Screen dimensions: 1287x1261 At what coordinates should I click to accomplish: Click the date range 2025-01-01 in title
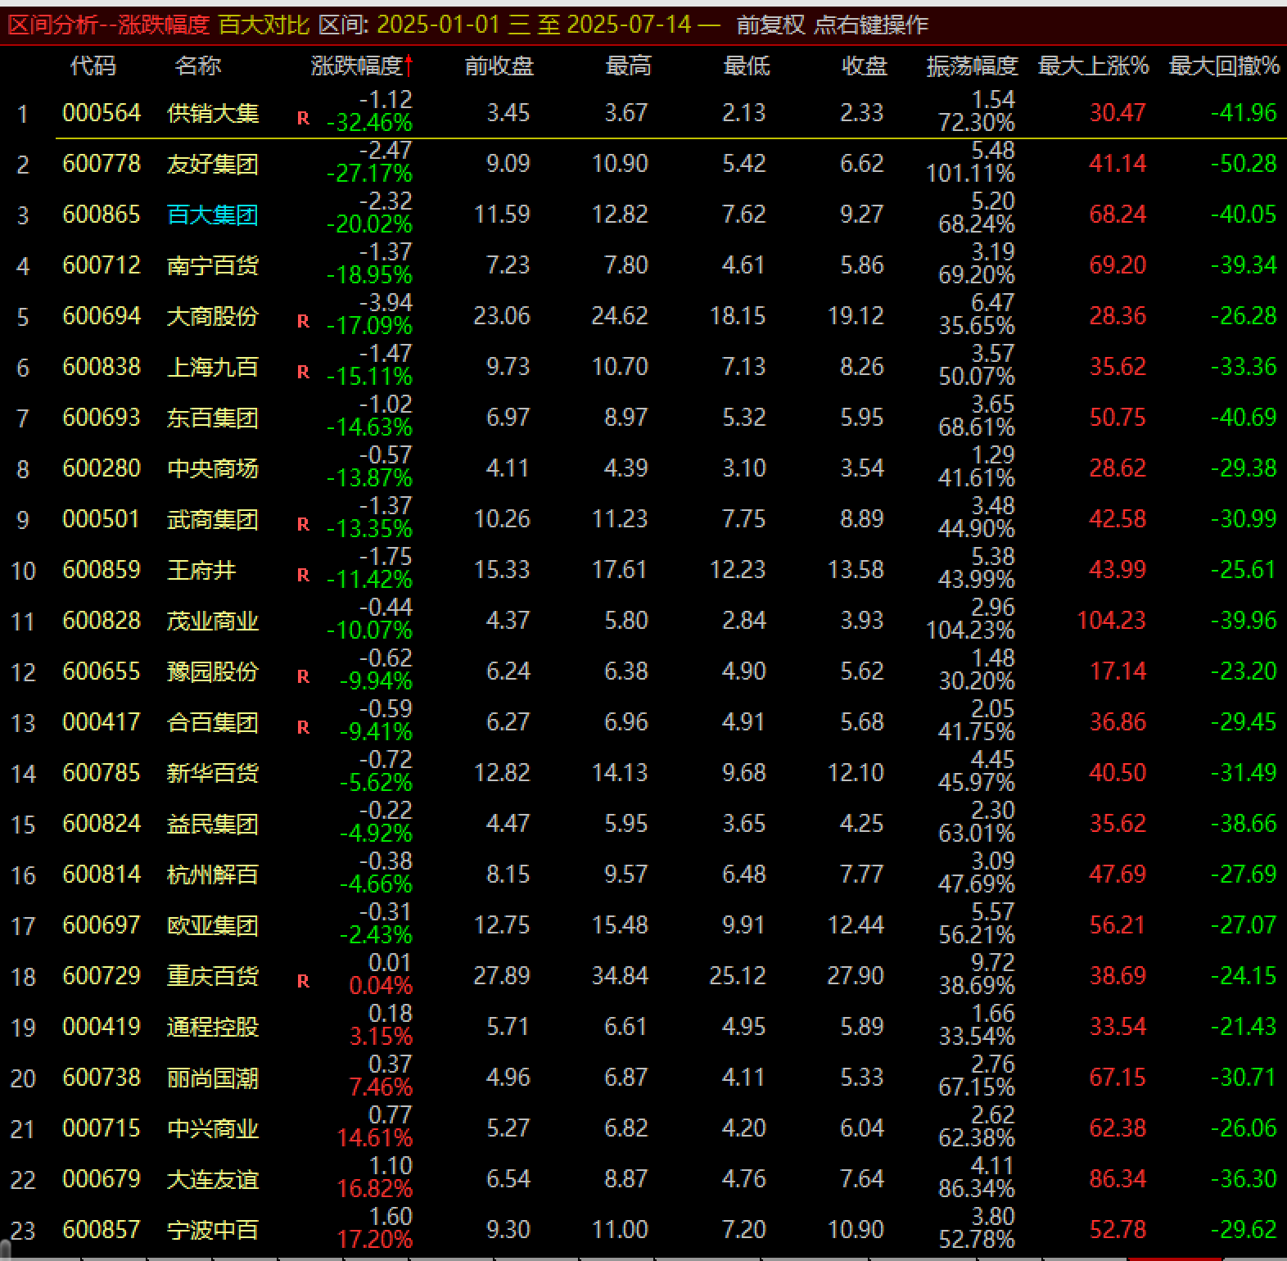pyautogui.click(x=438, y=25)
